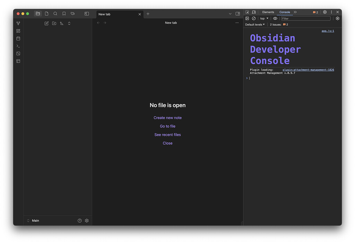This screenshot has width=355, height=243.
Task: Select the inspect element tool in DevTools
Action: click(247, 12)
